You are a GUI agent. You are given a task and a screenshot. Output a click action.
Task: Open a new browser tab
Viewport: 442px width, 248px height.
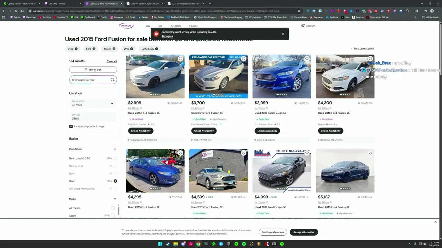(210, 3)
